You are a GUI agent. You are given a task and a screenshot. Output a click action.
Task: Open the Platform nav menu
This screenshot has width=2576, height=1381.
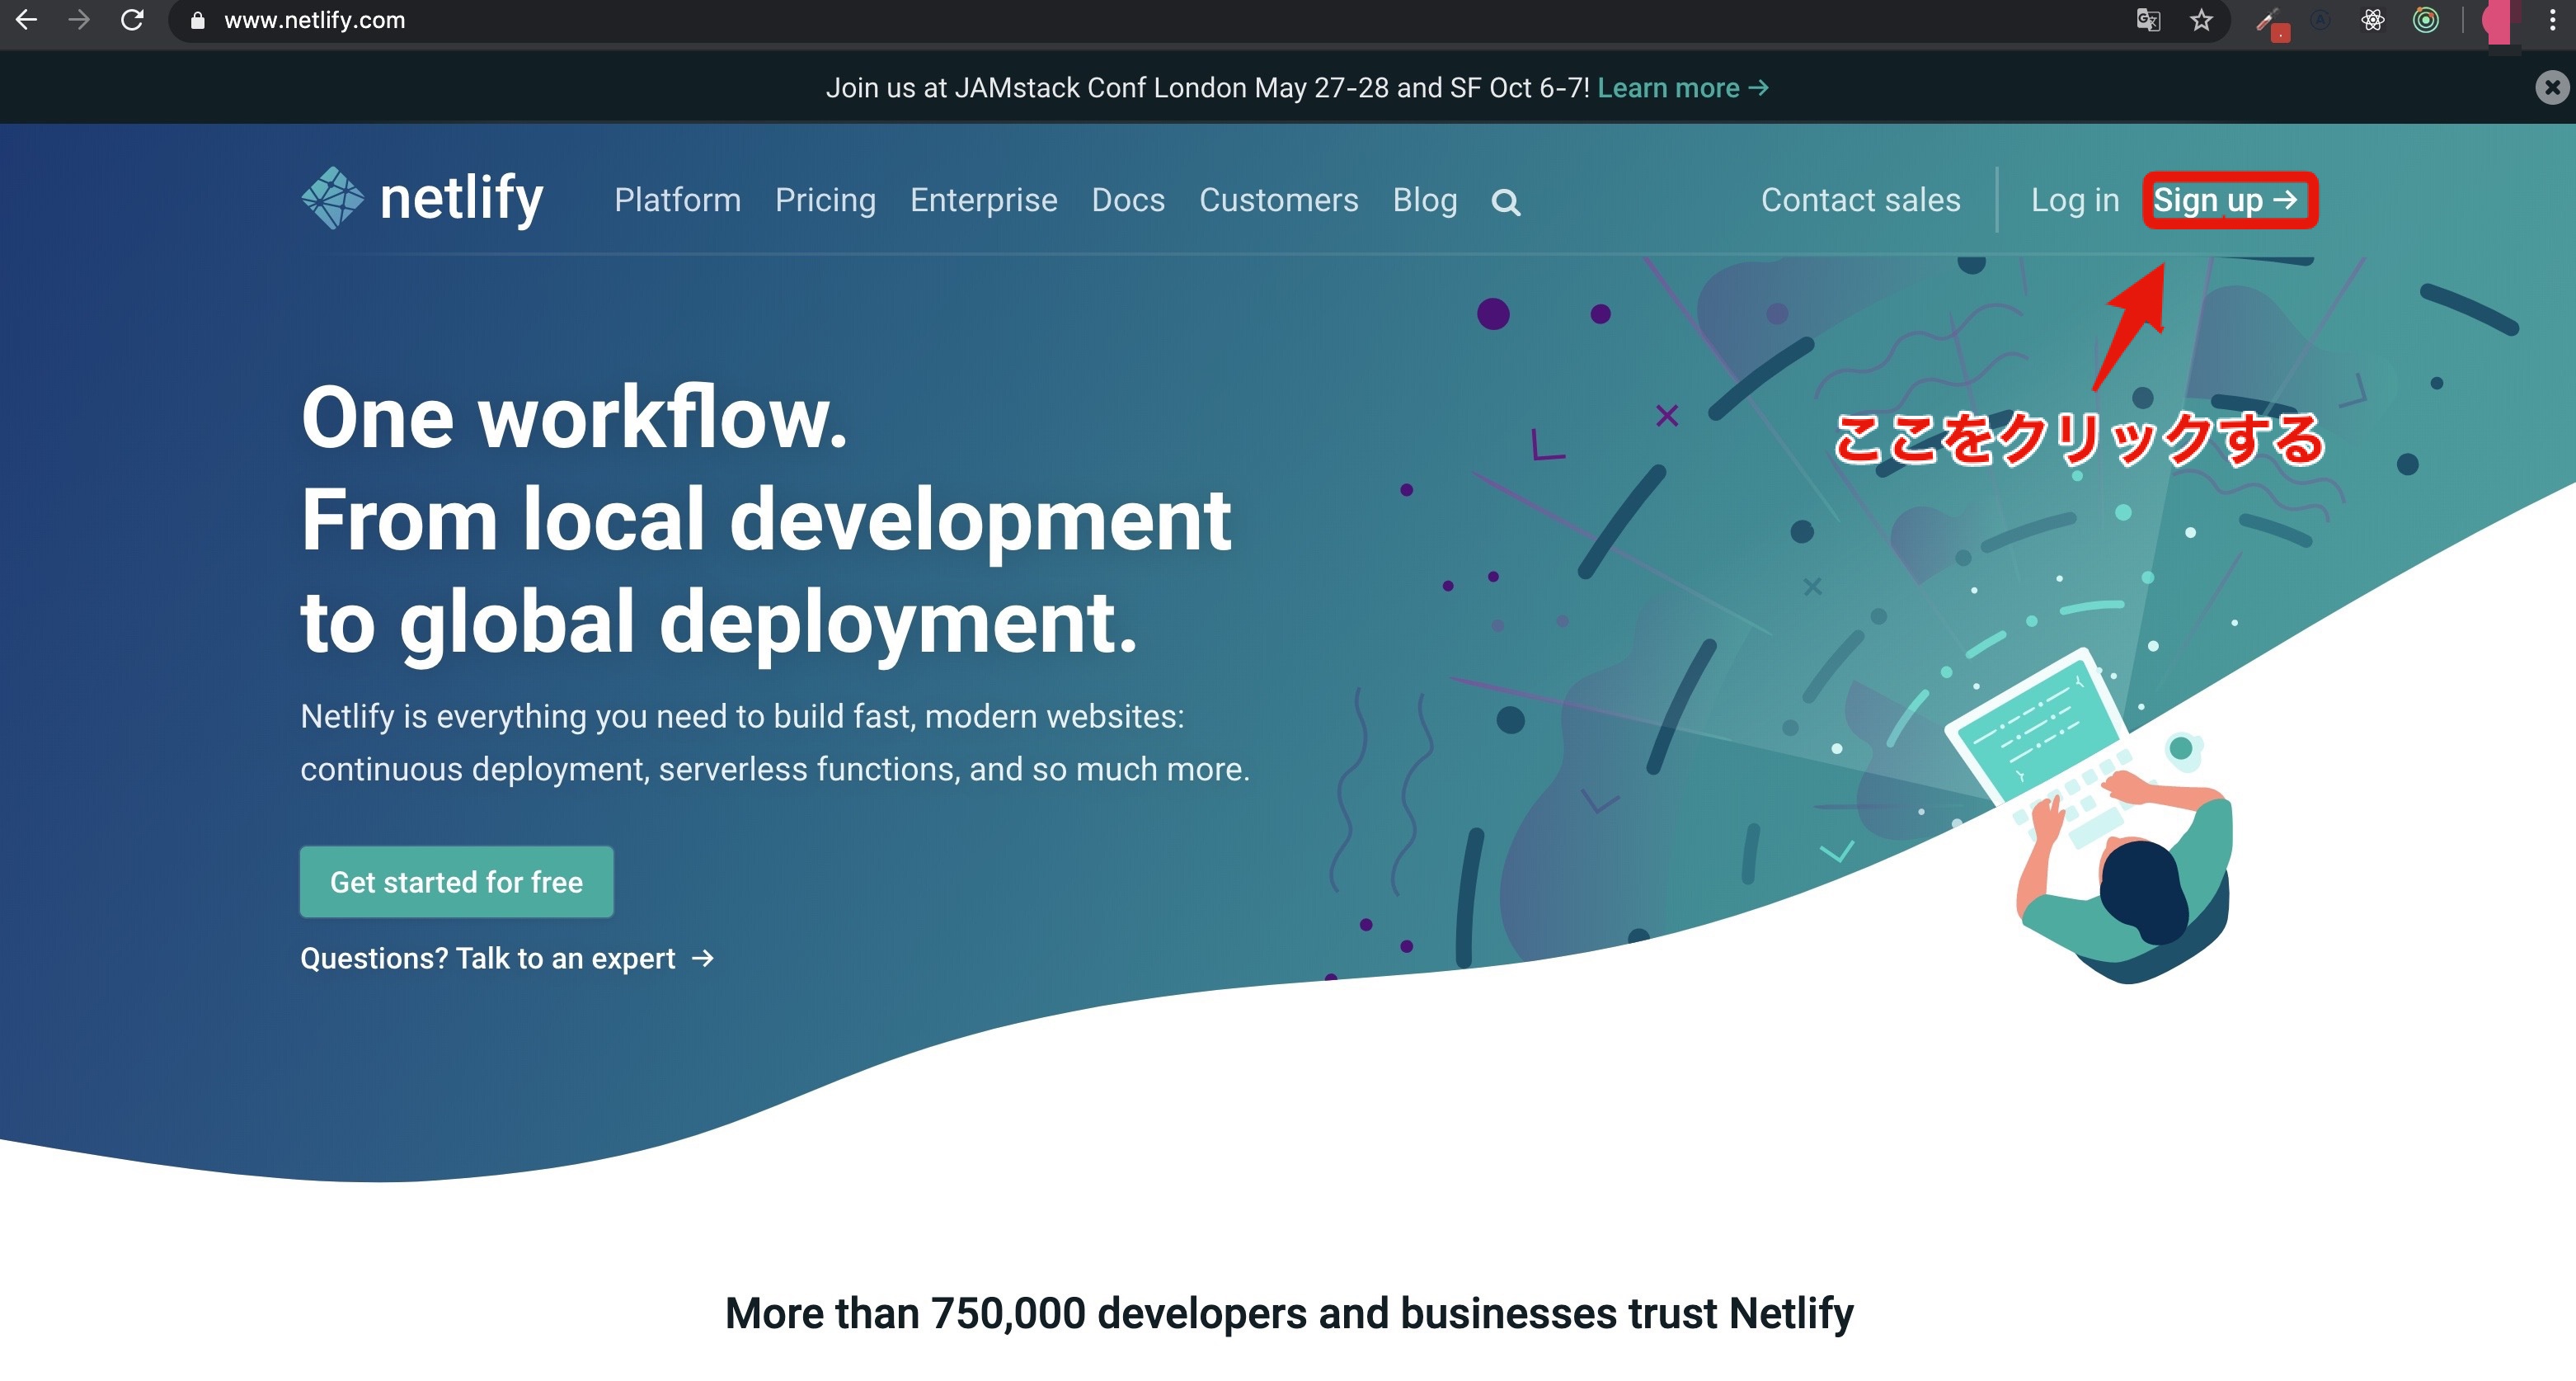coord(677,200)
